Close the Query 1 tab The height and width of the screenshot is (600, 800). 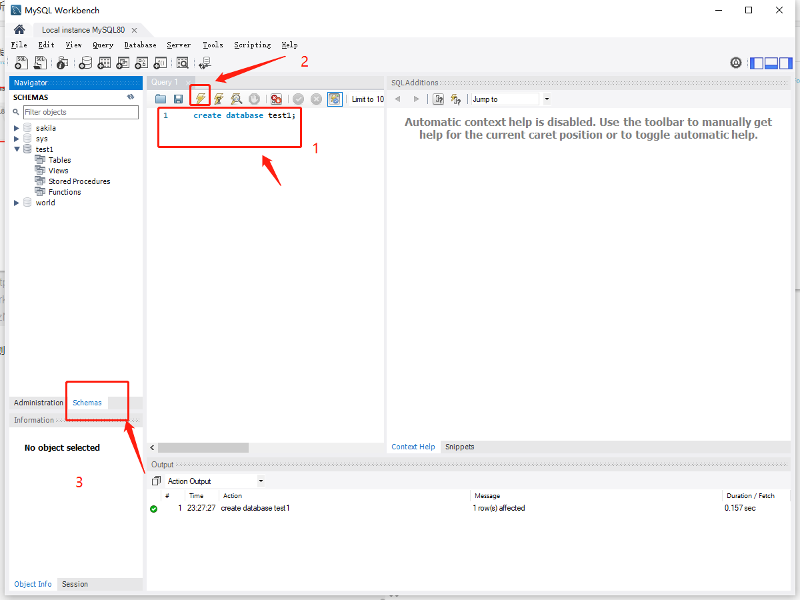click(188, 82)
